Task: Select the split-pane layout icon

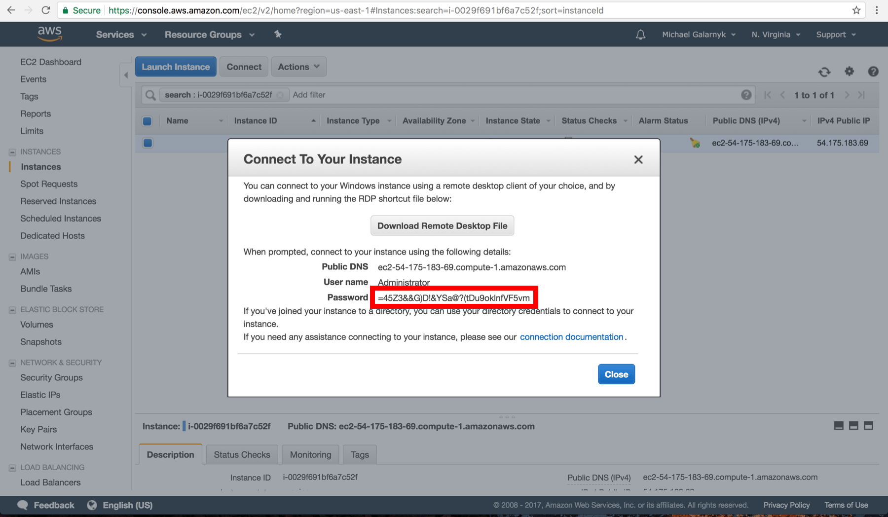Action: pyautogui.click(x=853, y=425)
